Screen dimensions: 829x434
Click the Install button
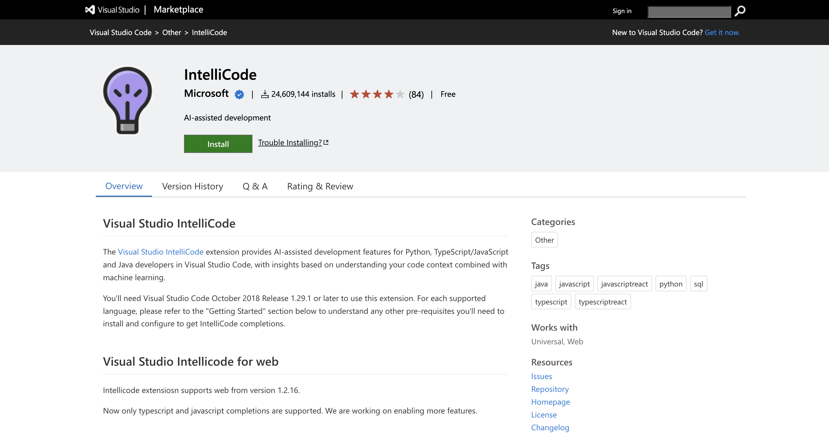point(218,144)
